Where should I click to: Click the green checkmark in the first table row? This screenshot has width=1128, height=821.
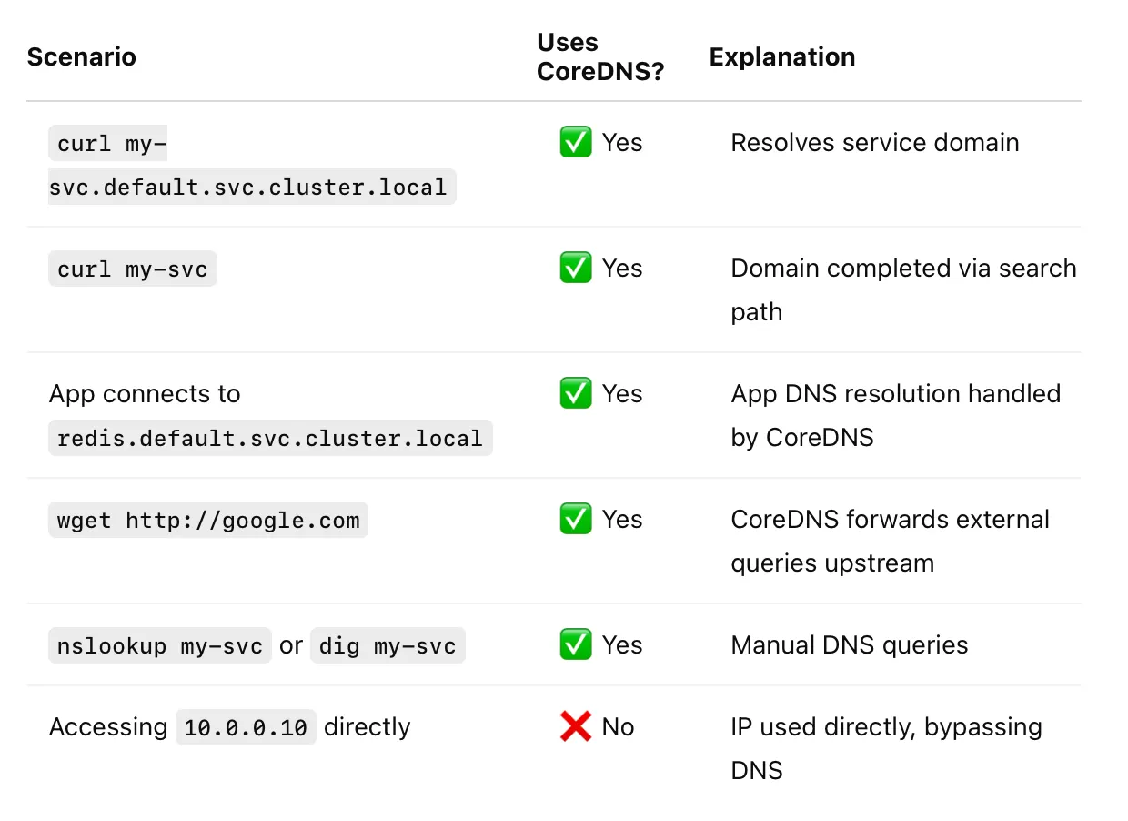pos(576,142)
